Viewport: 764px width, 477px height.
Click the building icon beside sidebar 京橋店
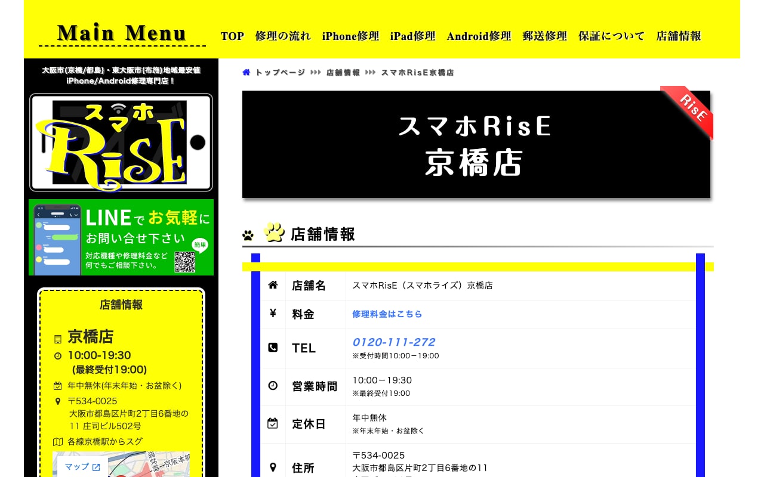58,339
